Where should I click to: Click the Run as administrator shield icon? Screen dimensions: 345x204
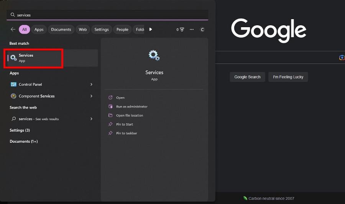click(110, 106)
